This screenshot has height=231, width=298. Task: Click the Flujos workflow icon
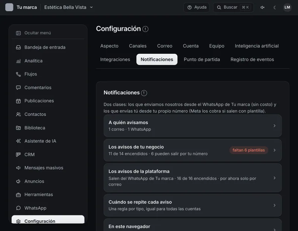[18, 74]
